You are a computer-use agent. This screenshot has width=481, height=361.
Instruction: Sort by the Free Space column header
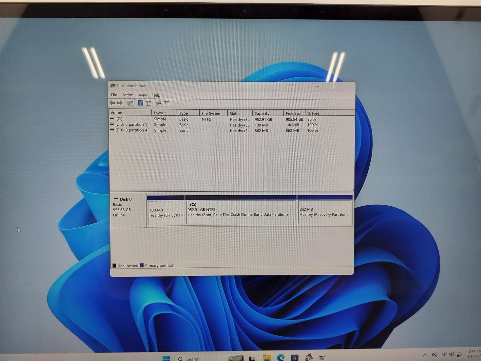[x=294, y=113]
